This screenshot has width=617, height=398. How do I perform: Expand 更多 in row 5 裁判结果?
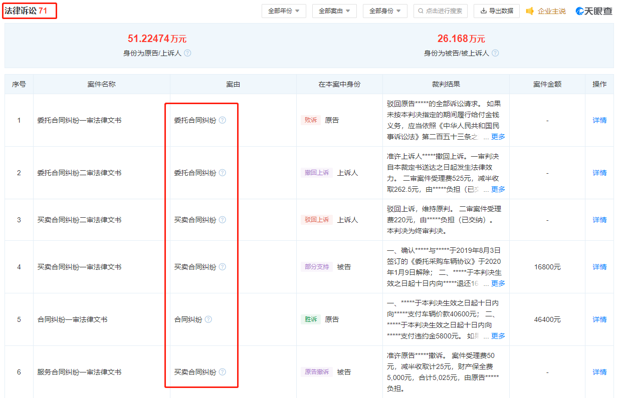click(498, 336)
